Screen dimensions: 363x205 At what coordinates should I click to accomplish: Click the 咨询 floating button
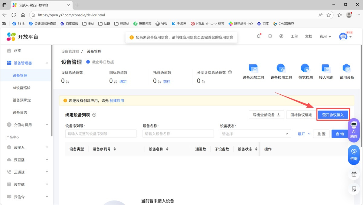tap(354, 155)
